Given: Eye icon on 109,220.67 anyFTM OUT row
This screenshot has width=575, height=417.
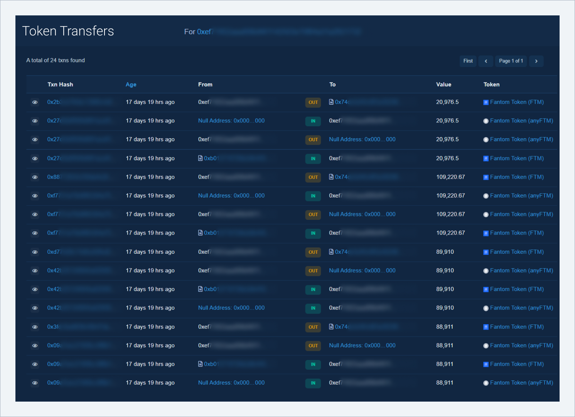Looking at the screenshot, I should [35, 214].
